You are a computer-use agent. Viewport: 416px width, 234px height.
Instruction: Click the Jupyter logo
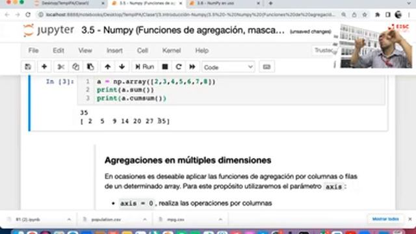(49, 31)
